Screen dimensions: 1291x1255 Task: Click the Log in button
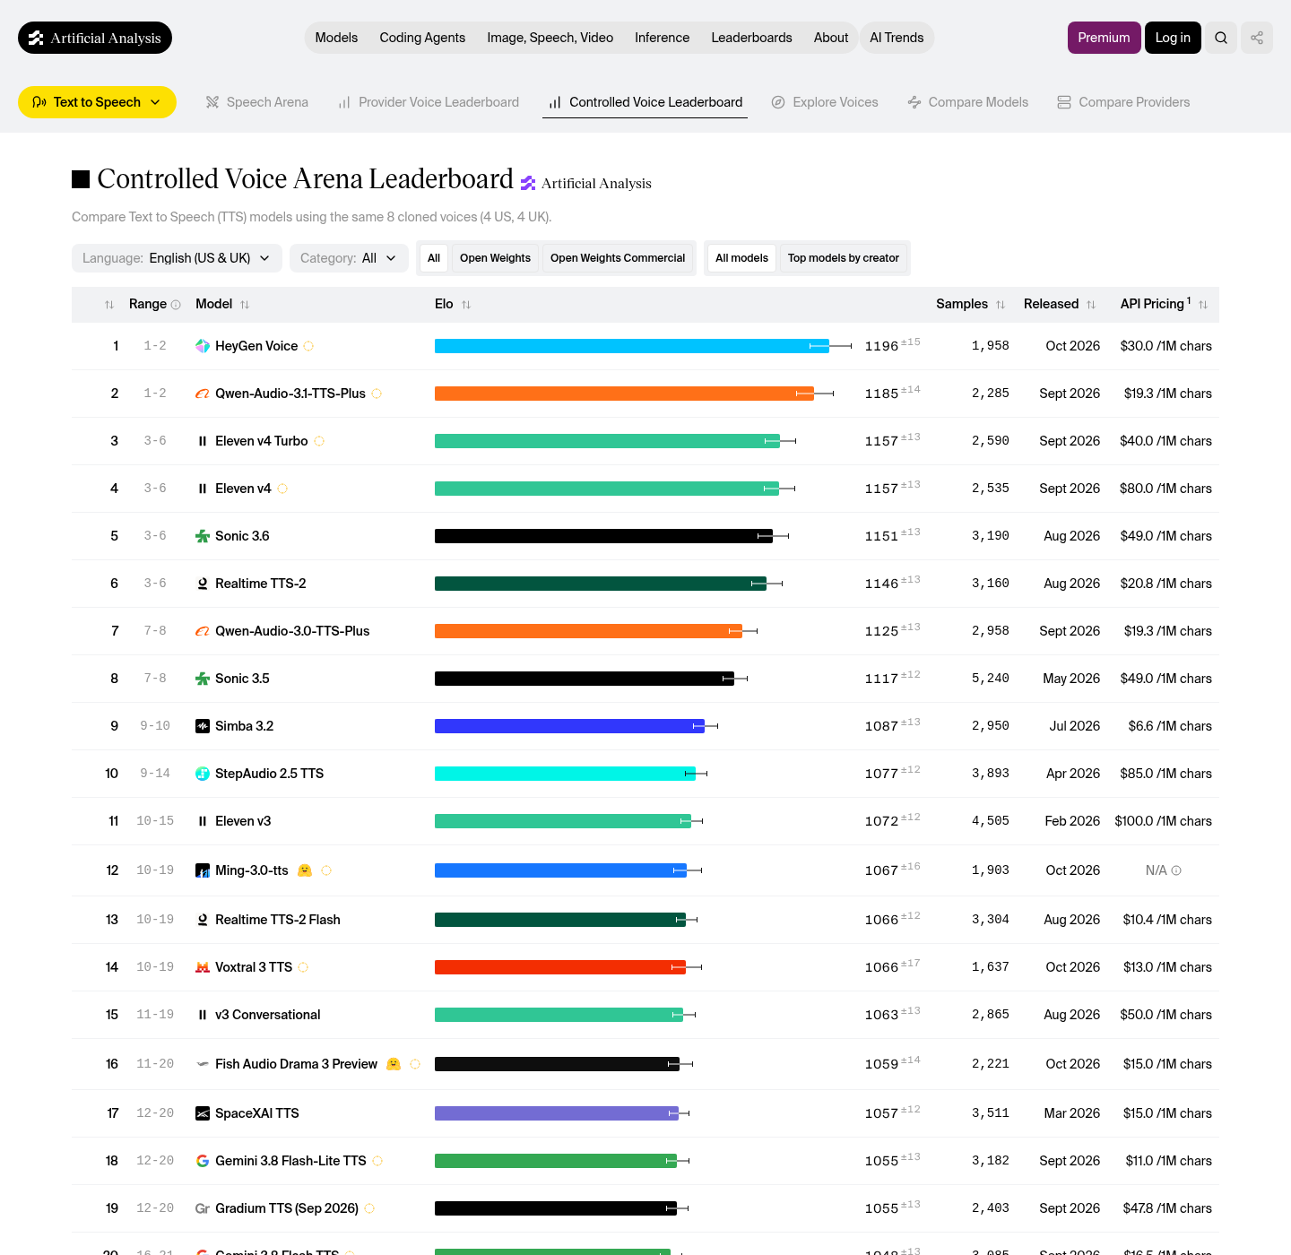[1173, 38]
